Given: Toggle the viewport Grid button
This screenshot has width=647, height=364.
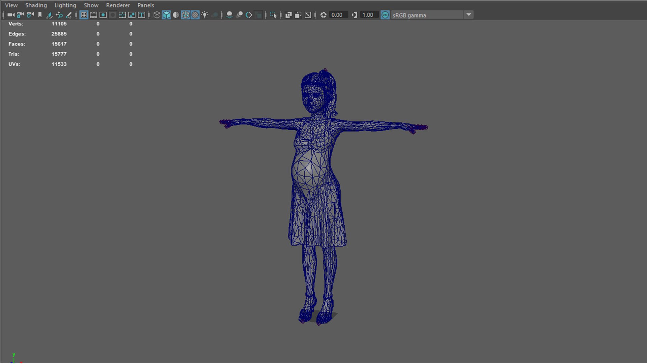Looking at the screenshot, I should 84,15.
